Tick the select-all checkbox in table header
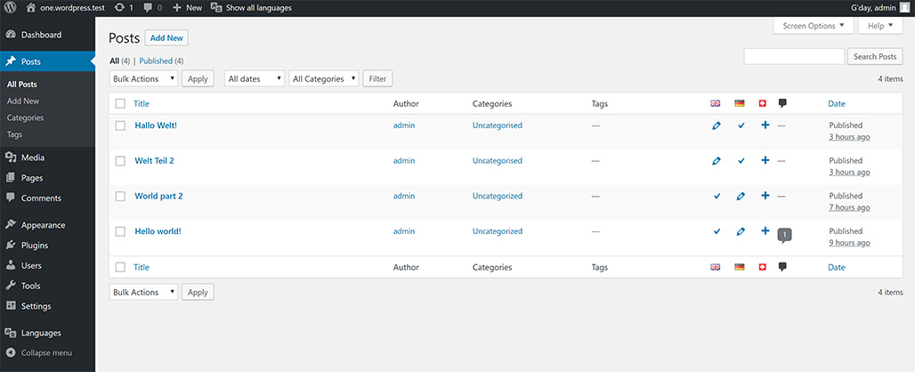The image size is (915, 372). [x=120, y=104]
